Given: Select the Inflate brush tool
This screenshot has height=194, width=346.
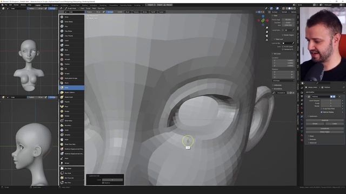Looking at the screenshot, I should (71, 45).
